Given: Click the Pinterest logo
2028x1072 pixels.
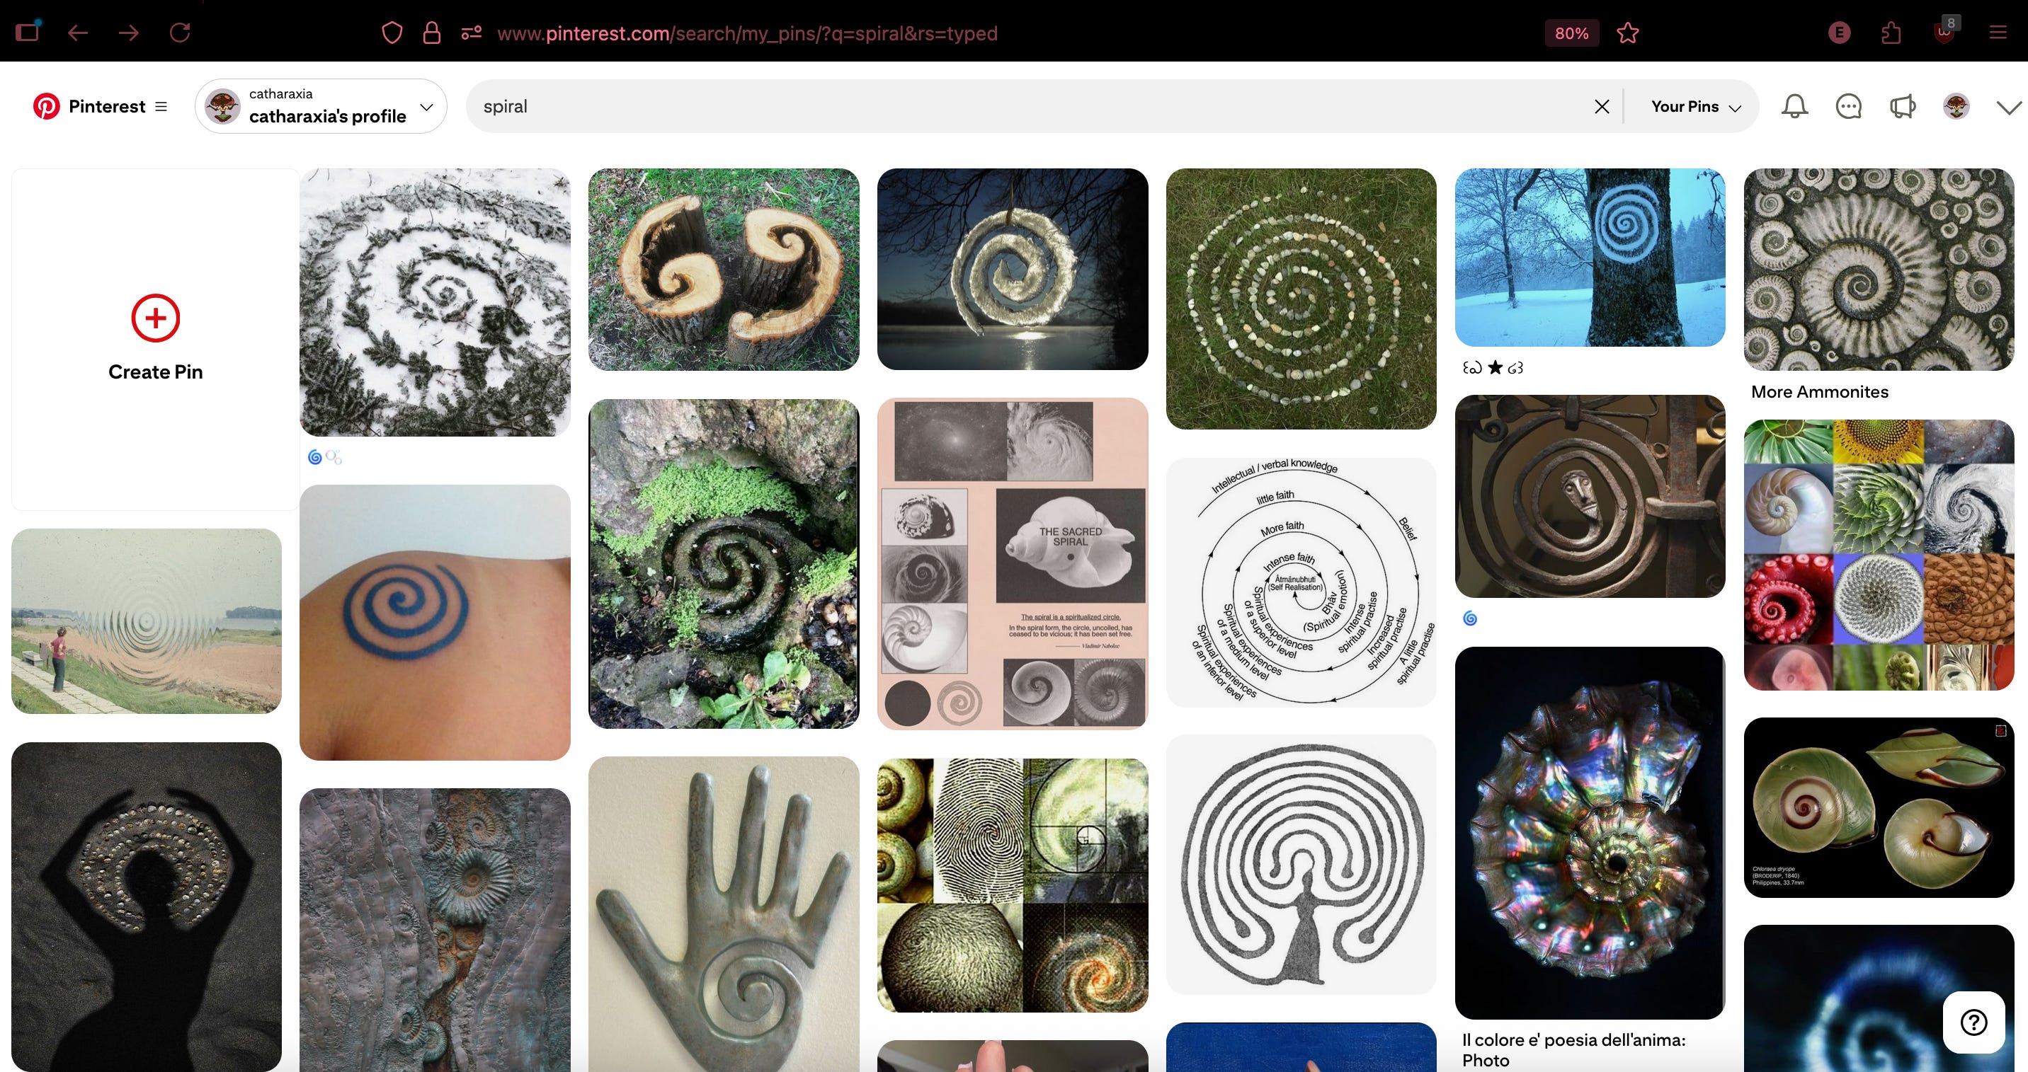Looking at the screenshot, I should pos(45,106).
